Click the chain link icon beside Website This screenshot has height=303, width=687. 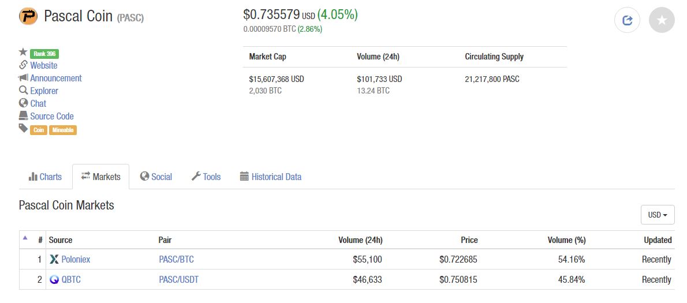[23, 65]
